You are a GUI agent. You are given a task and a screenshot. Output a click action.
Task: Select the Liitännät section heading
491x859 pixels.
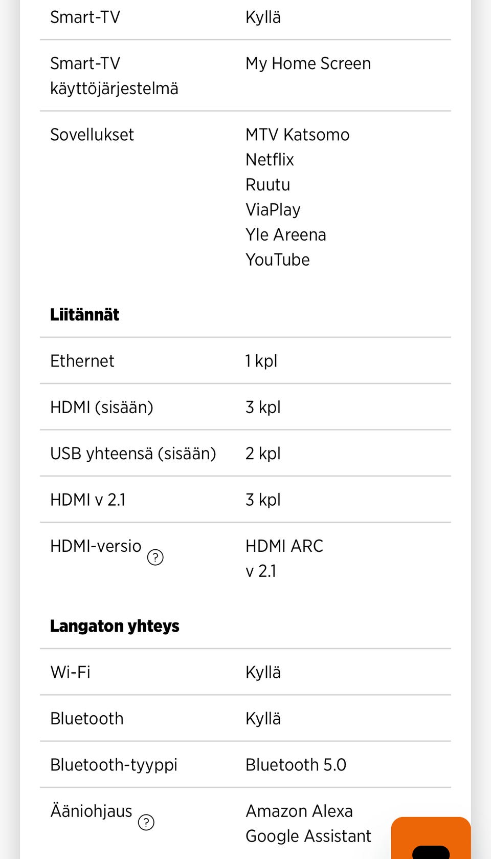[84, 314]
